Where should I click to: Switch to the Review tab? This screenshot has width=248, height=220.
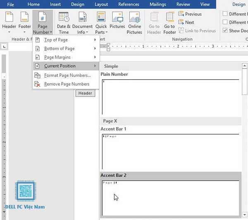(x=183, y=4)
